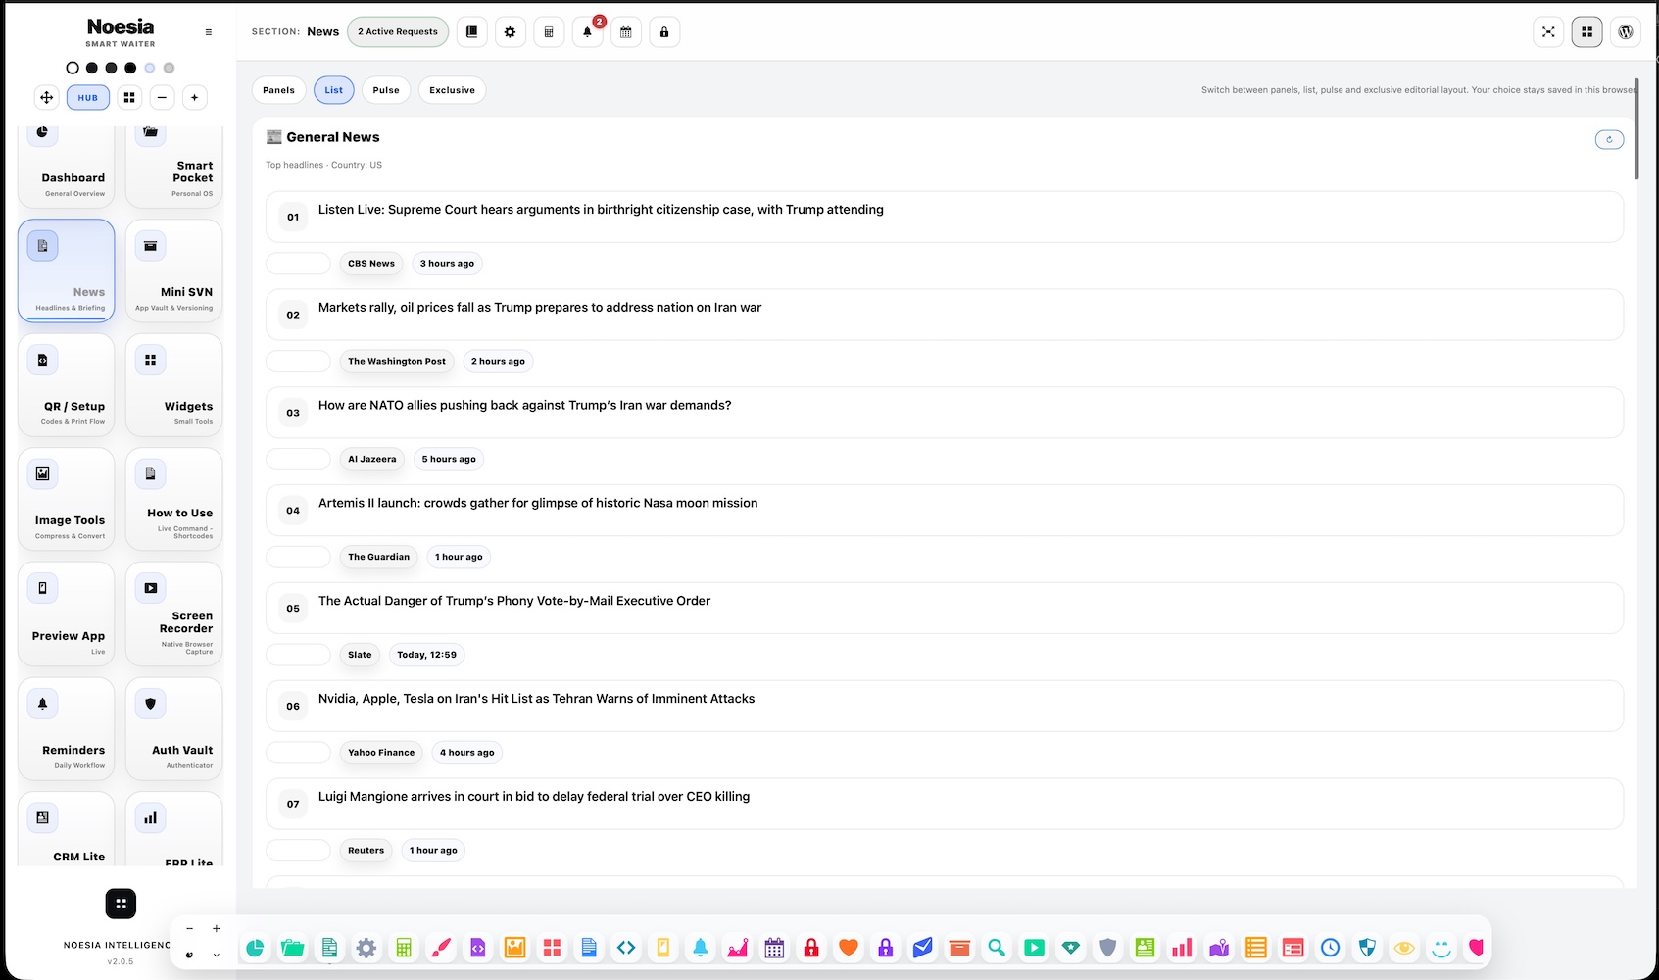Open the teal pie chart dock icon
This screenshot has height=980, width=1659.
click(x=255, y=948)
